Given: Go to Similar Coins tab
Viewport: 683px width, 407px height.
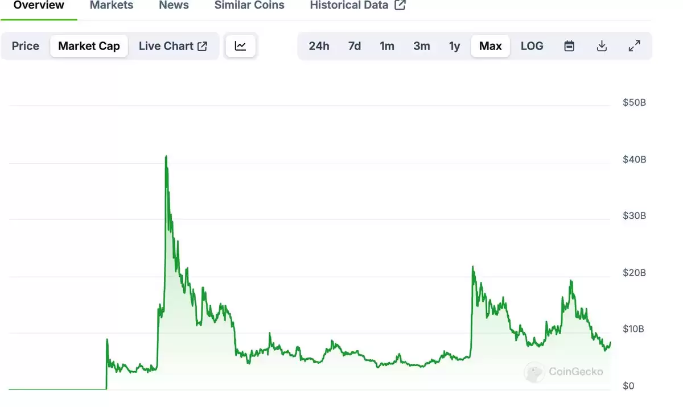Looking at the screenshot, I should tap(249, 5).
